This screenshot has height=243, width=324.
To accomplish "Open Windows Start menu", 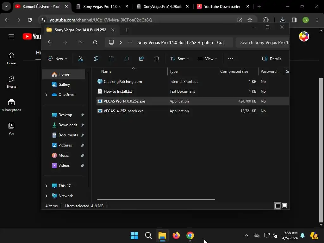I will [134, 235].
